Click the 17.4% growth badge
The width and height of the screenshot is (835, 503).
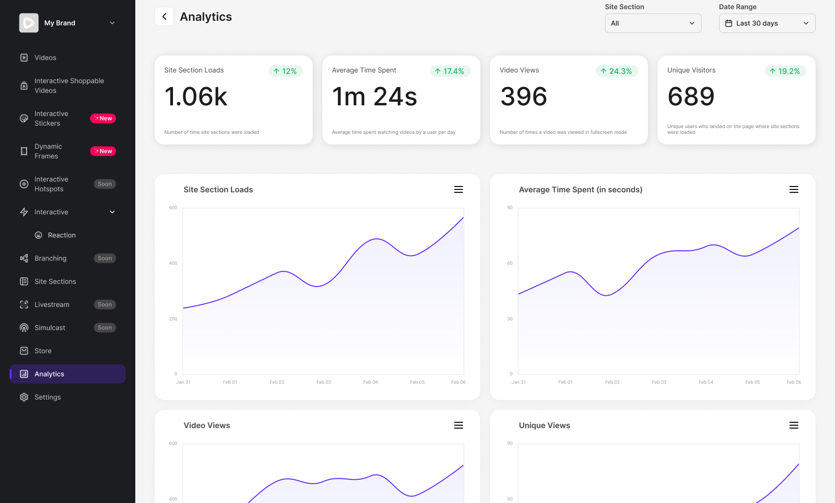coord(450,71)
